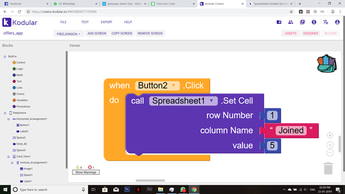This screenshot has height=194, width=345.
Task: Open the library docs icon in header
Action: pyautogui.click(x=302, y=22)
